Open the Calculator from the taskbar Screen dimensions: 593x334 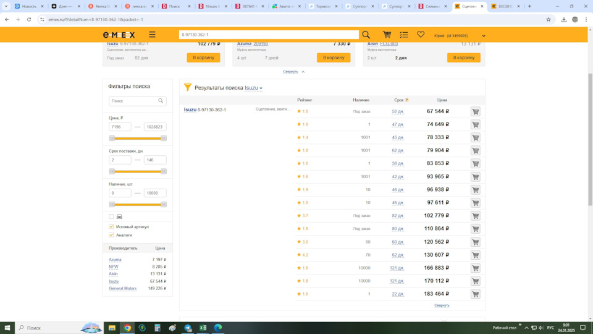tap(158, 328)
